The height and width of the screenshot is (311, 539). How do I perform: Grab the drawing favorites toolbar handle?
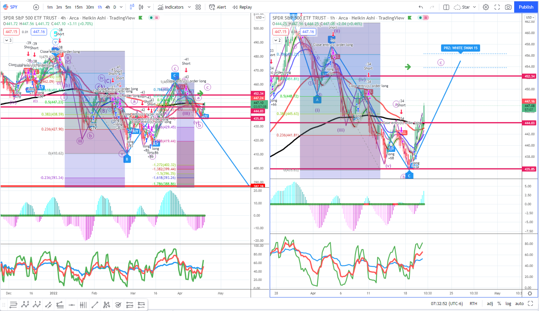4,305
